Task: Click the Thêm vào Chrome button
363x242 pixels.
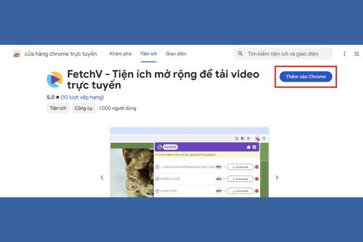Action: point(306,77)
